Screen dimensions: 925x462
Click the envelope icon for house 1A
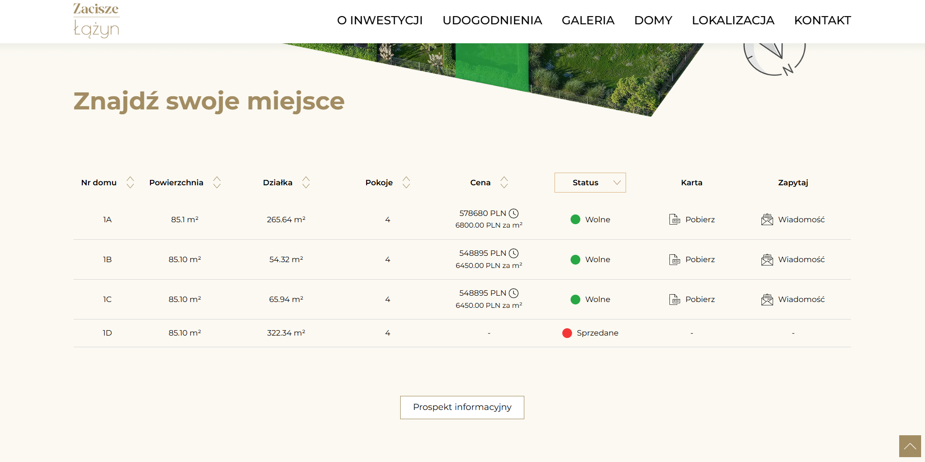click(767, 219)
